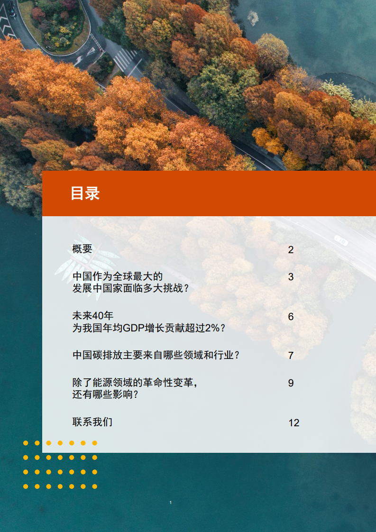Select the line 发展中国家面临多大挑战？
The width and height of the screenshot is (376, 532).
click(131, 288)
